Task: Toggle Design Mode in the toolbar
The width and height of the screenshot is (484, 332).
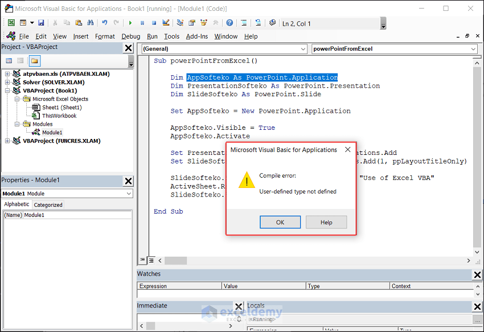Action: pyautogui.click(x=166, y=23)
